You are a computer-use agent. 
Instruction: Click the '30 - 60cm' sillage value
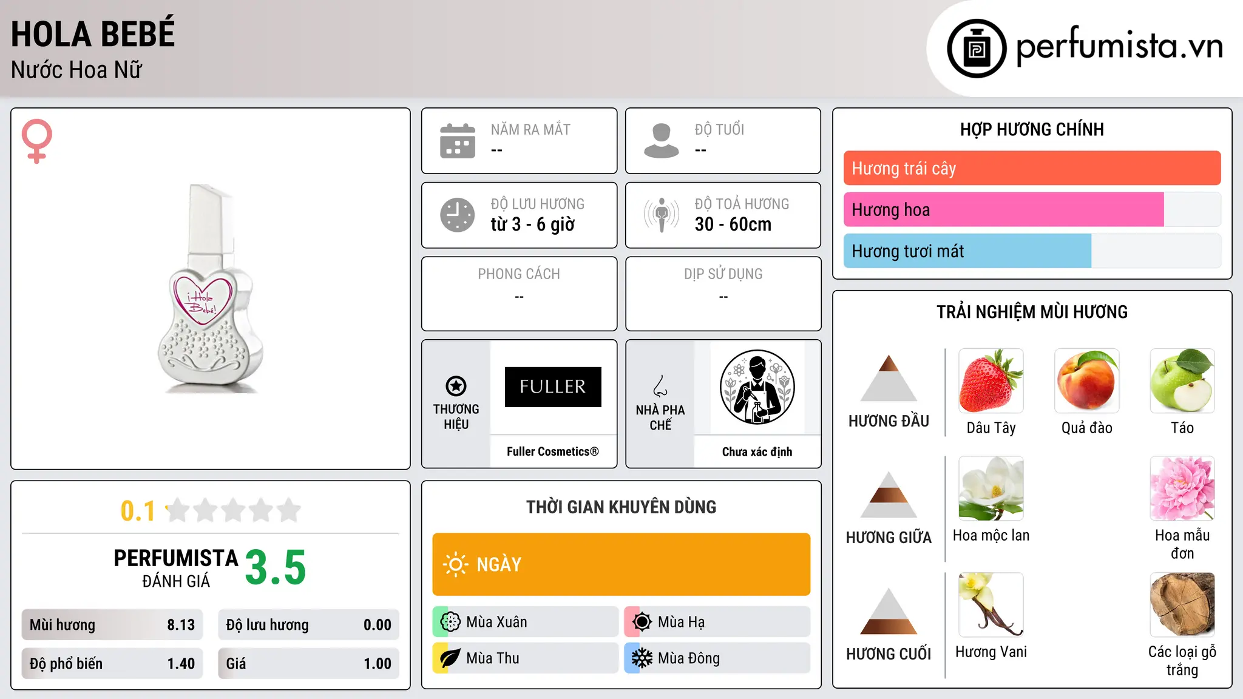tap(733, 224)
